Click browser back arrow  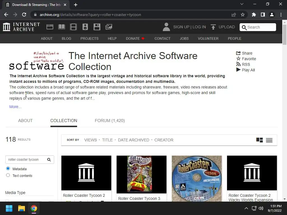pyautogui.click(x=6, y=15)
